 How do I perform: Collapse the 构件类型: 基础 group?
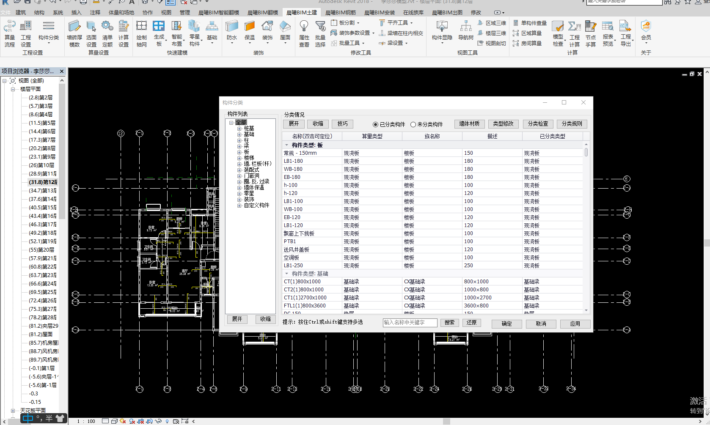coord(286,274)
